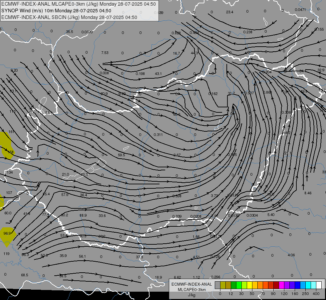Click the map value 36.4
Screen dimensions: 326x300
(84, 195)
